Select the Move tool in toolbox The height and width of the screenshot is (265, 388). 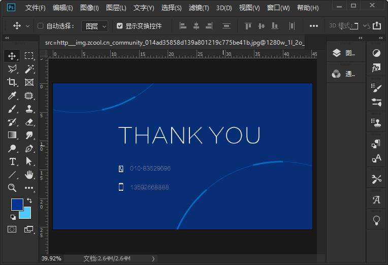click(x=12, y=56)
